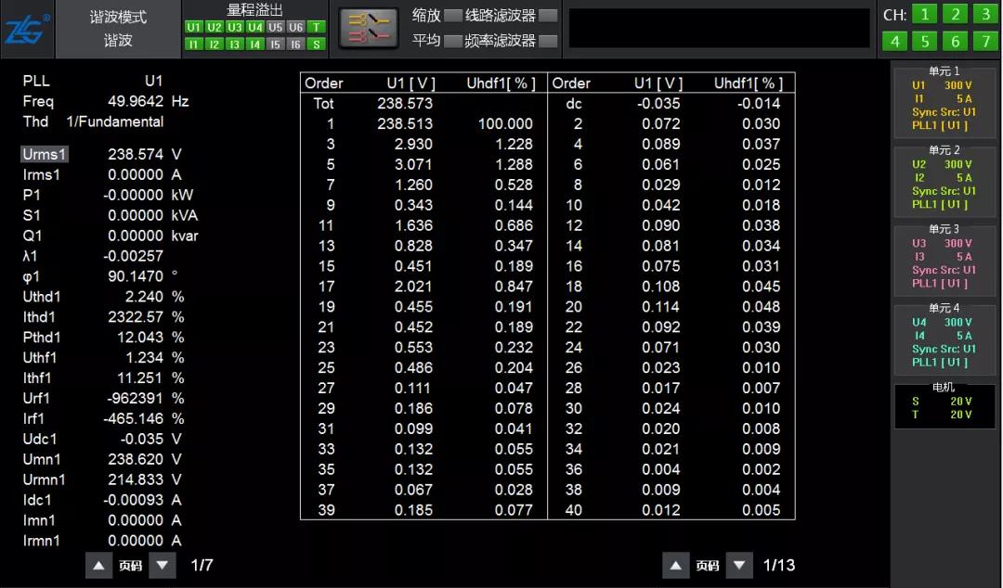
Task: Select channel 7 in the CH selector
Action: tap(984, 42)
